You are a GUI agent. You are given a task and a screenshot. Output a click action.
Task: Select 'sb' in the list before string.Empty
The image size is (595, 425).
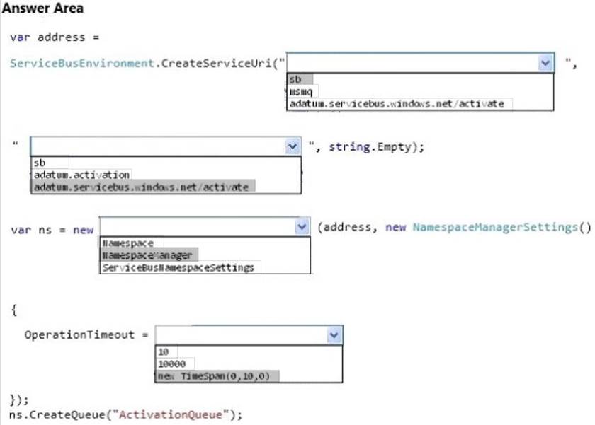click(40, 162)
